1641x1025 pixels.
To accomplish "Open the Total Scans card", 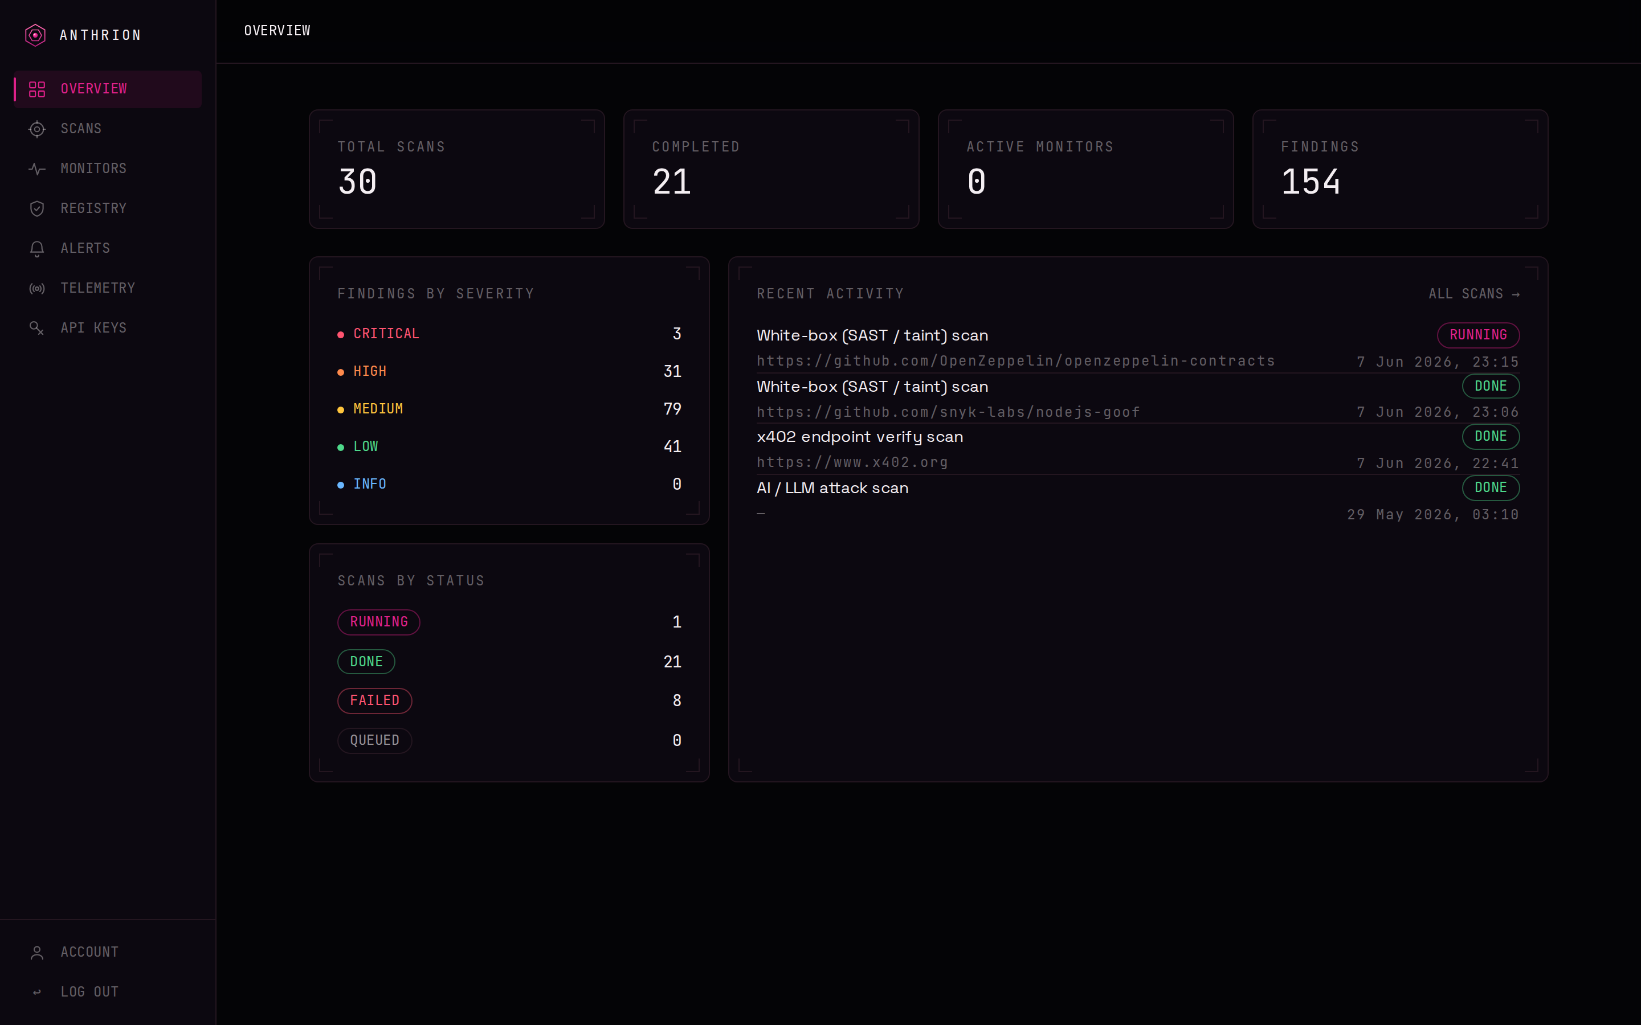I will pyautogui.click(x=456, y=169).
